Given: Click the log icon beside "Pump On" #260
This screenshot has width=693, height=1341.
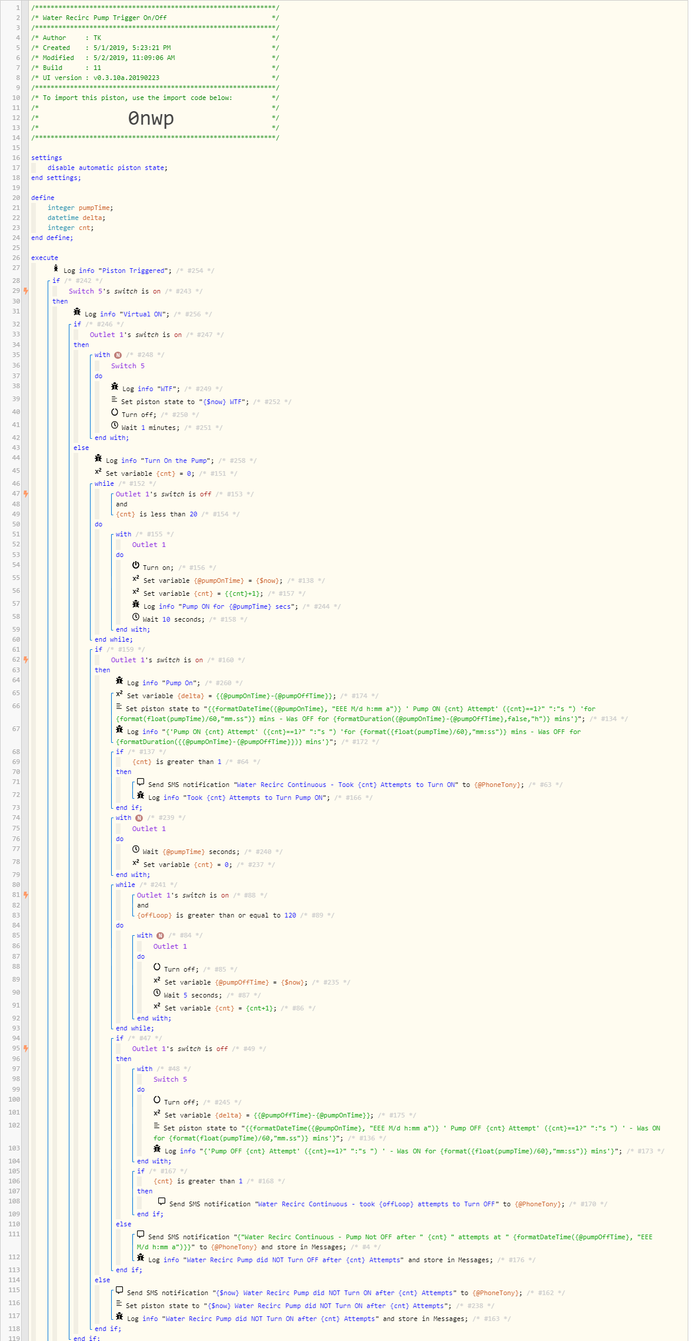Looking at the screenshot, I should (x=119, y=680).
